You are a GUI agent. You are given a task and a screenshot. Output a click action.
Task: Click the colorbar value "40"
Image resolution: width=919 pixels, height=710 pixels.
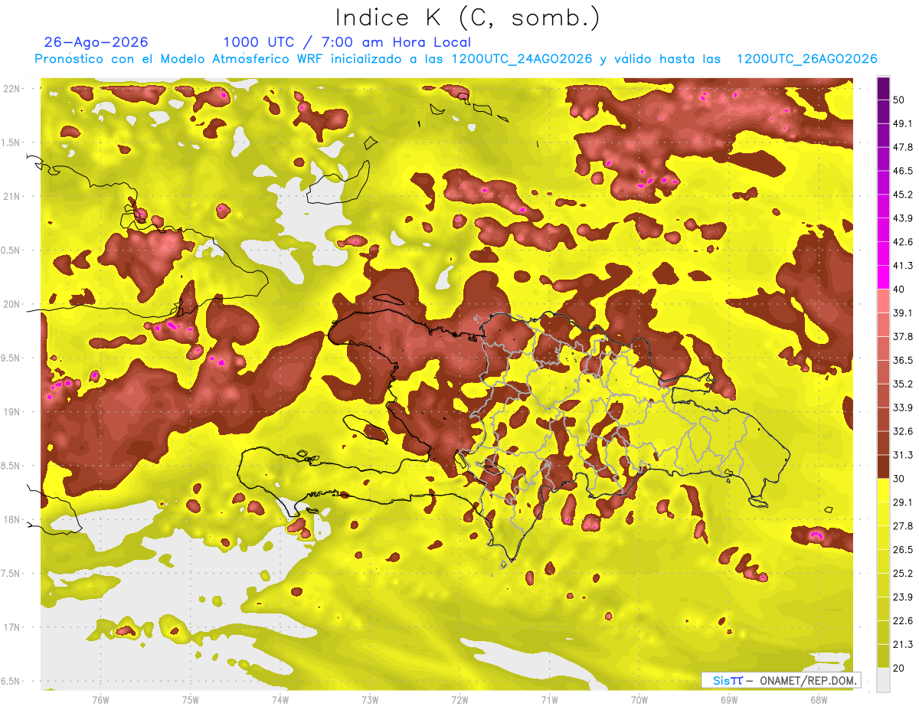point(900,290)
